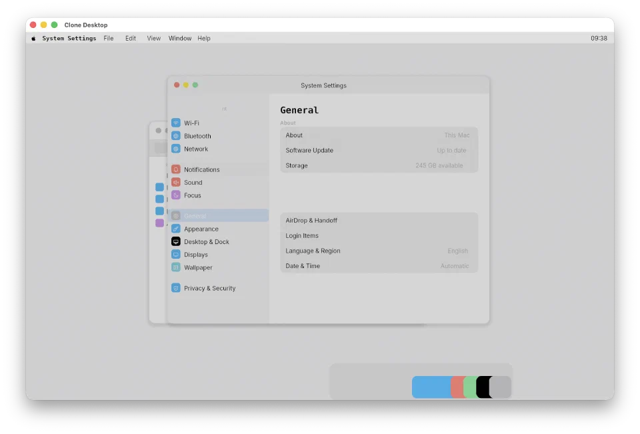
Task: Select the Bluetooth sidebar icon
Action: point(176,136)
